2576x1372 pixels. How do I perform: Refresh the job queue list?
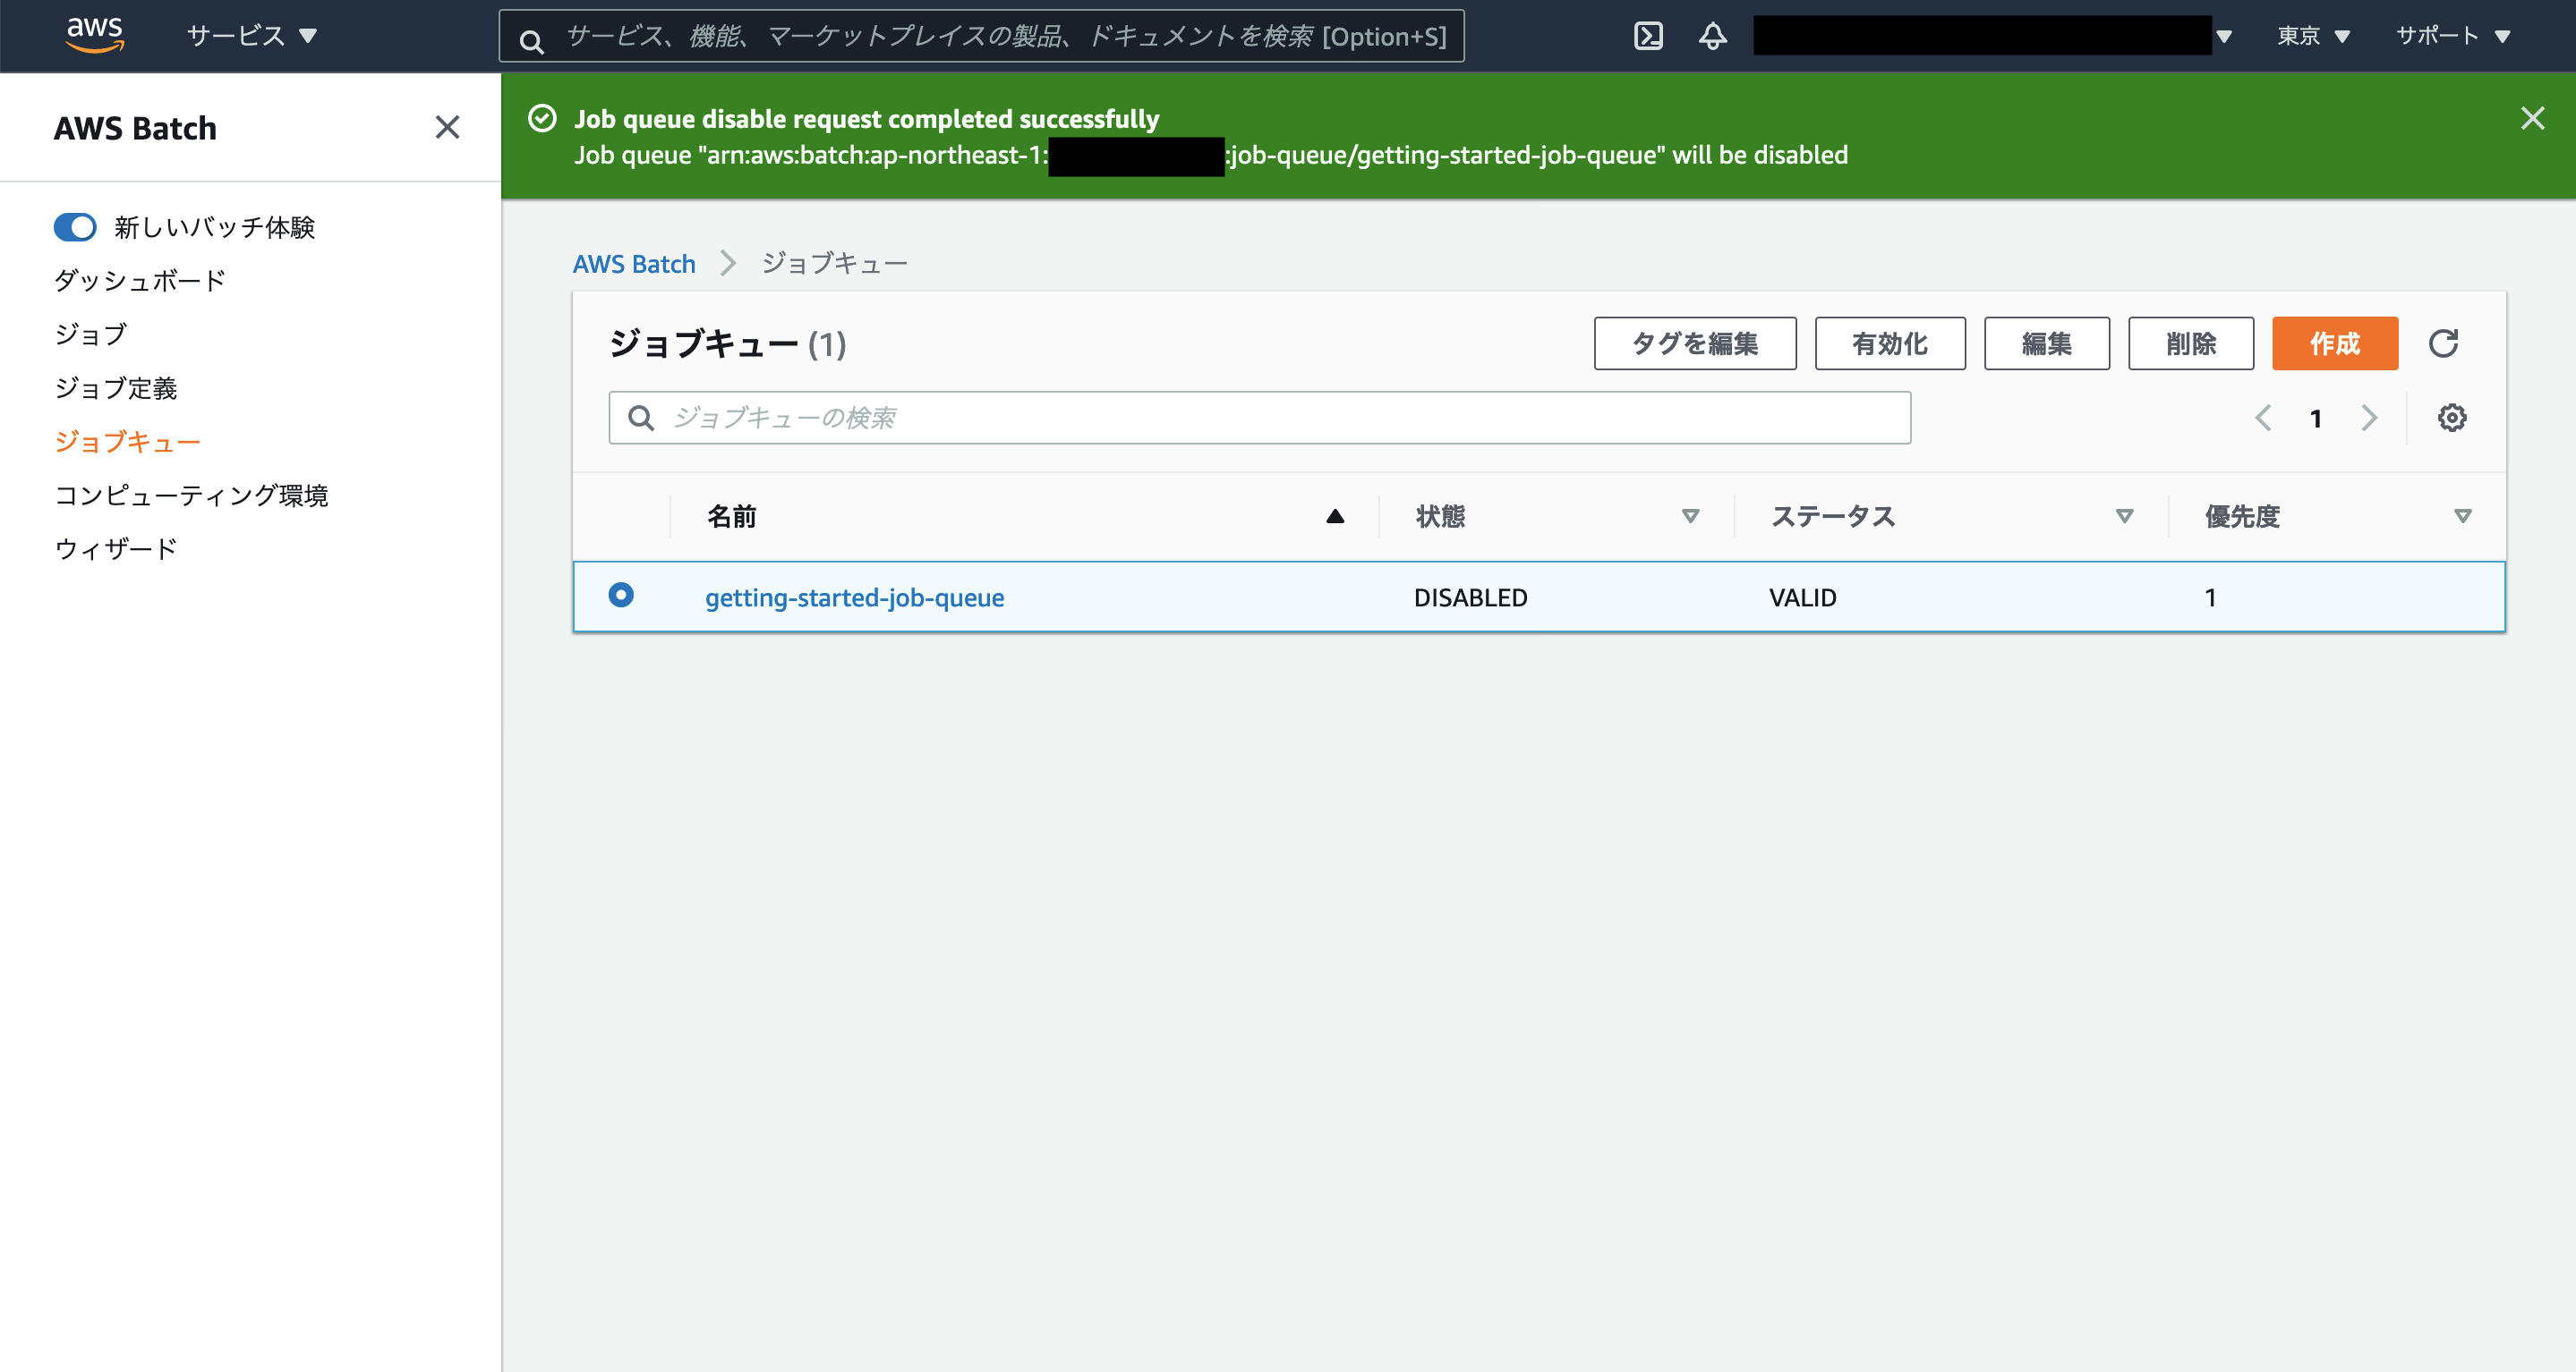tap(2443, 343)
